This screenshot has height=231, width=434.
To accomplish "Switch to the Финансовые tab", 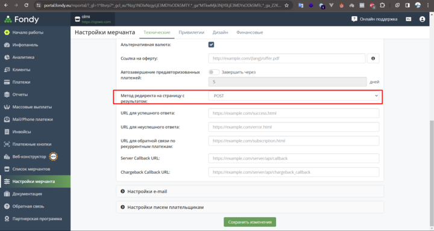I will pos(250,32).
